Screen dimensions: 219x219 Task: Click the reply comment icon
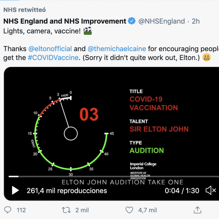click(8, 210)
